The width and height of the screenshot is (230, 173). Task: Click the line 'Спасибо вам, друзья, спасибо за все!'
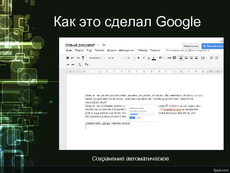pyautogui.click(x=107, y=123)
